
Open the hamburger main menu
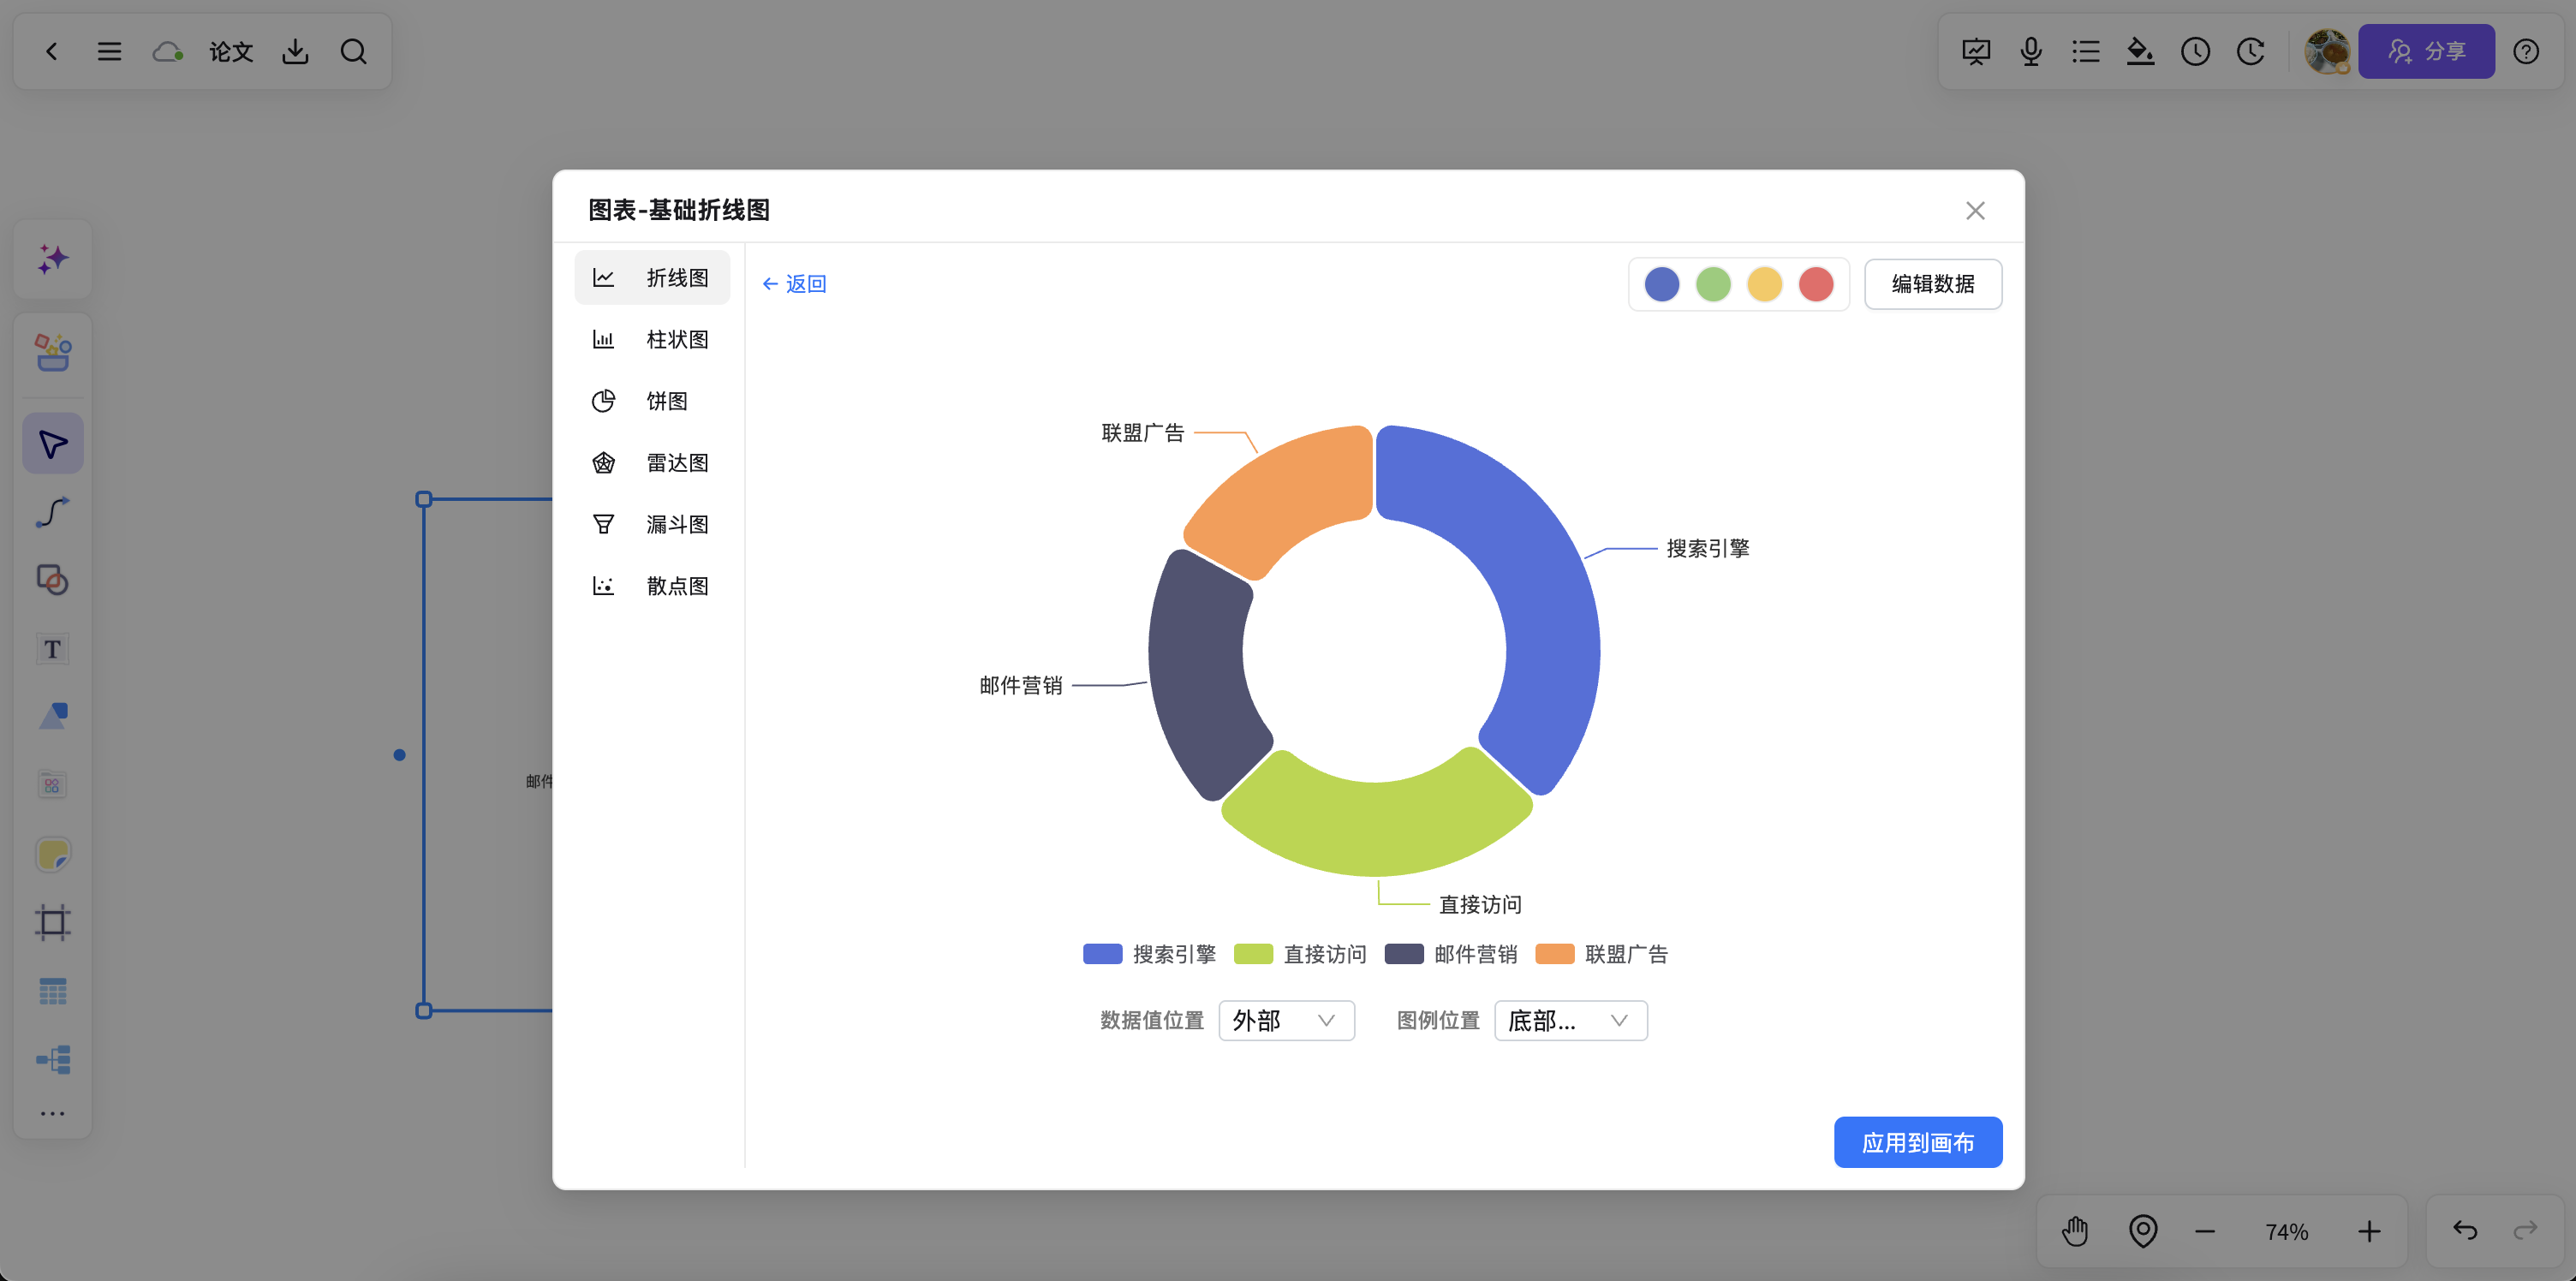coord(109,51)
